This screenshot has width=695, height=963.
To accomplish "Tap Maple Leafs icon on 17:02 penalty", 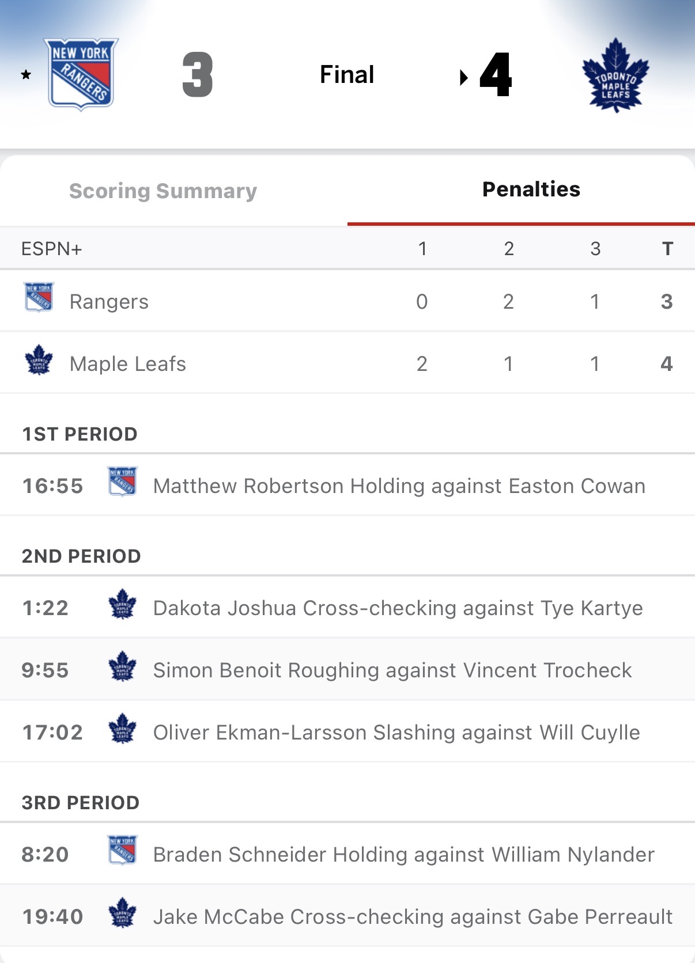I will [122, 729].
